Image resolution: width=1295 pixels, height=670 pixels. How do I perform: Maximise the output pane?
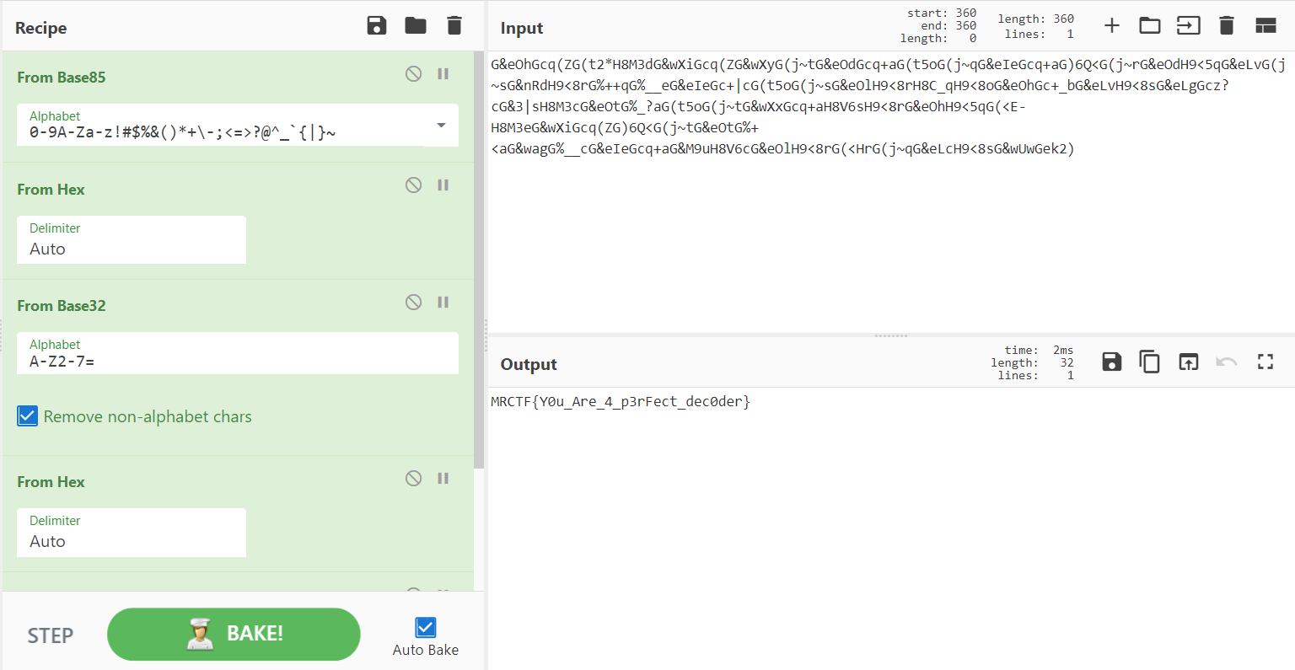point(1265,362)
